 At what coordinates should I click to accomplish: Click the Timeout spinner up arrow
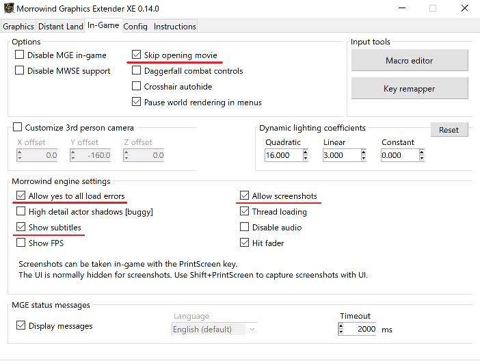tap(341, 326)
